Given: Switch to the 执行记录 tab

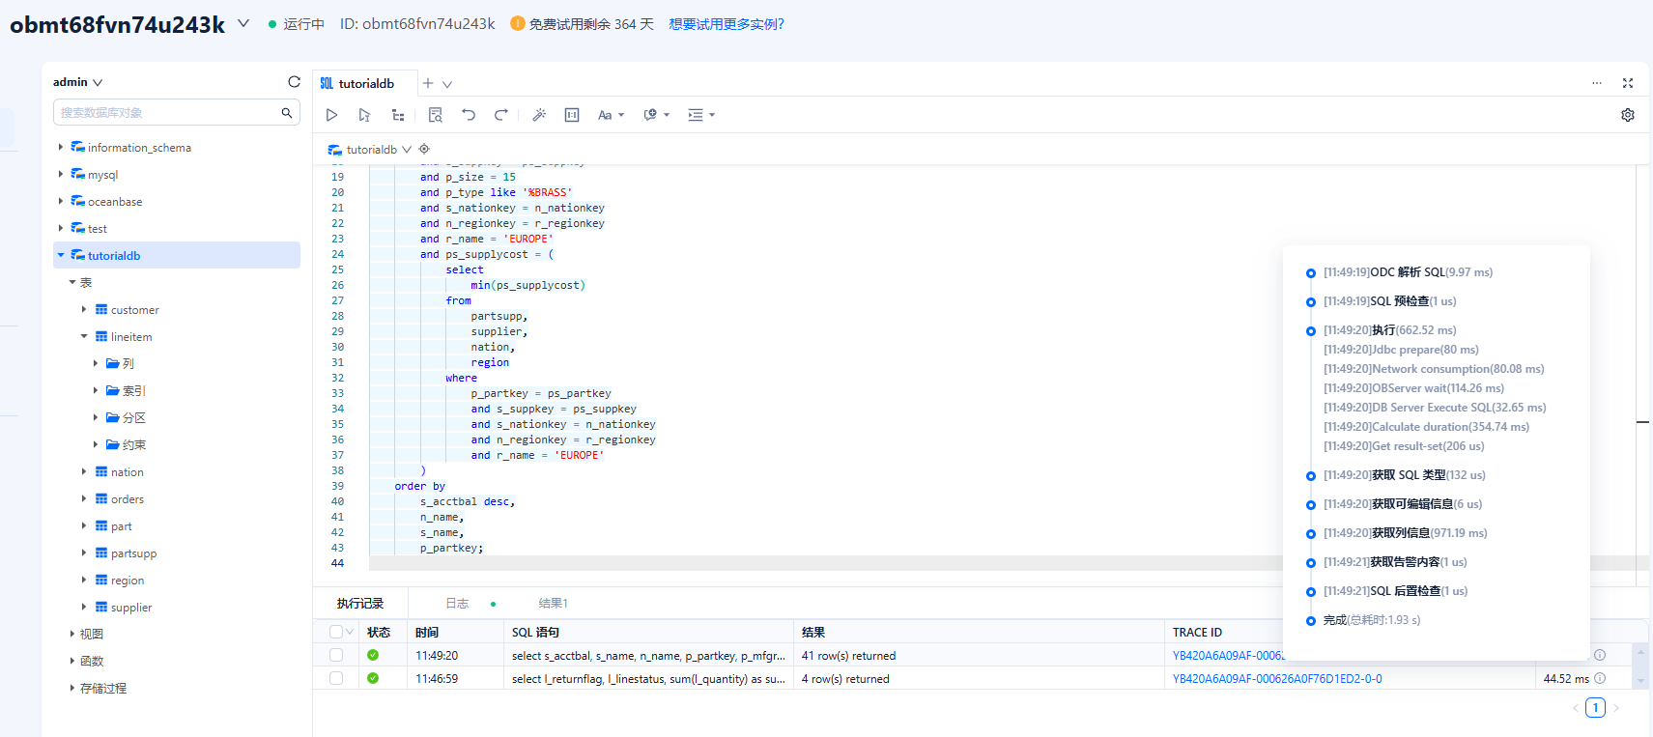Looking at the screenshot, I should coord(360,604).
